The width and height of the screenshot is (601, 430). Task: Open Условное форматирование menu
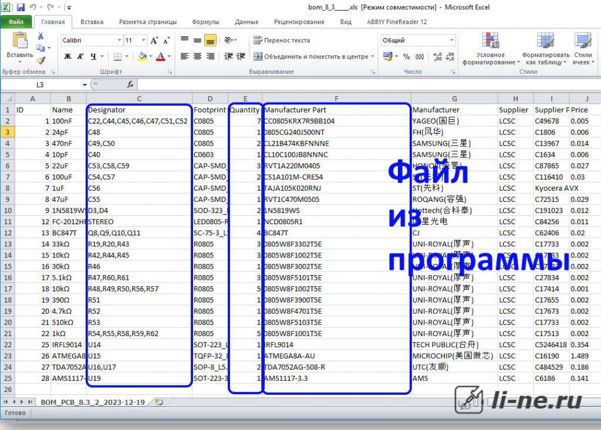[491, 49]
